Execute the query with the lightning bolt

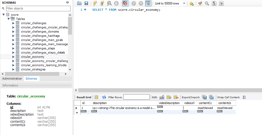95,3
